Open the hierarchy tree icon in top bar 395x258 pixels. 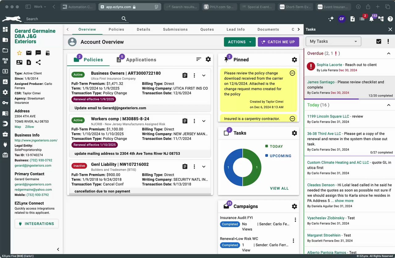381,19
